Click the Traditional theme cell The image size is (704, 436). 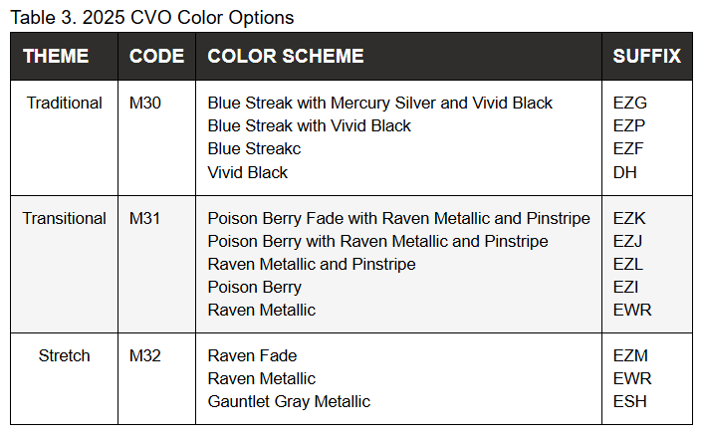tap(65, 103)
